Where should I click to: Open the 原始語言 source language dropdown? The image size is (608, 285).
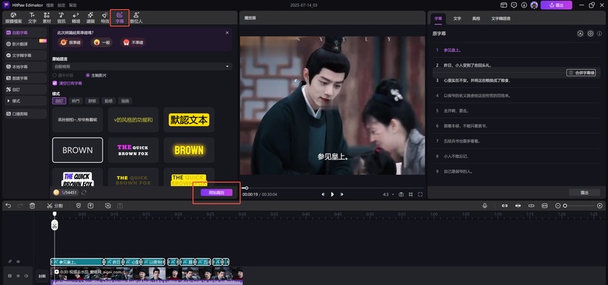(142, 67)
